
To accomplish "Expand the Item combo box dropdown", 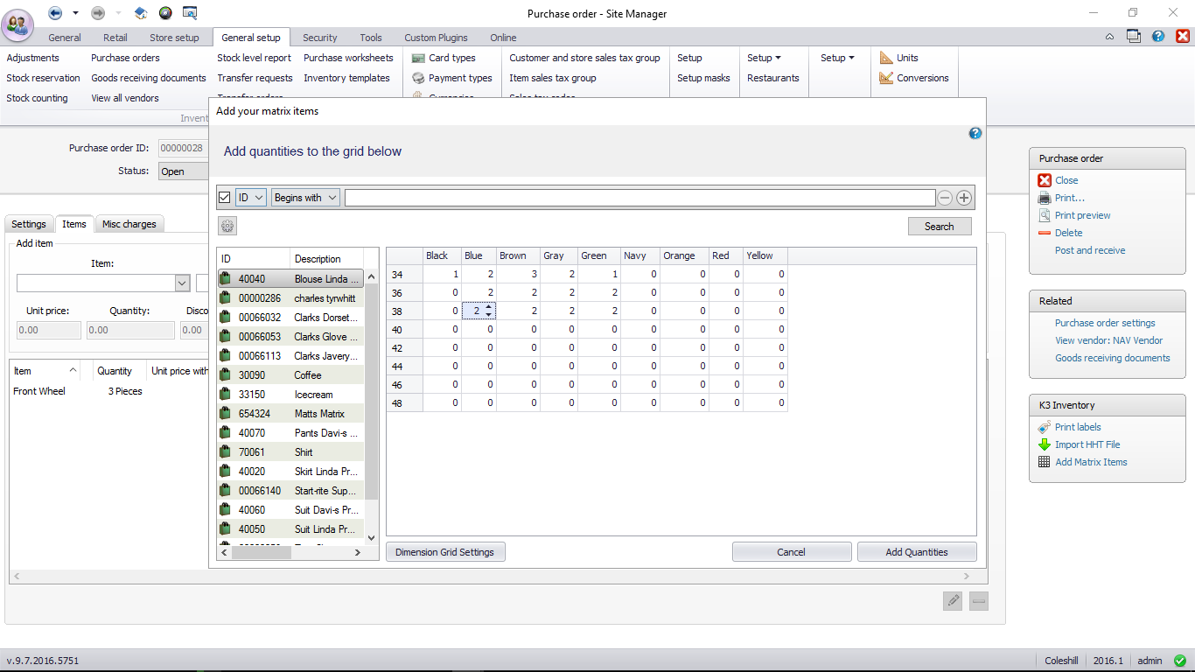I will click(x=182, y=283).
